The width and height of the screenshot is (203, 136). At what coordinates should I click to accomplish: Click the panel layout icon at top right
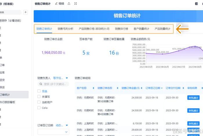(196, 3)
